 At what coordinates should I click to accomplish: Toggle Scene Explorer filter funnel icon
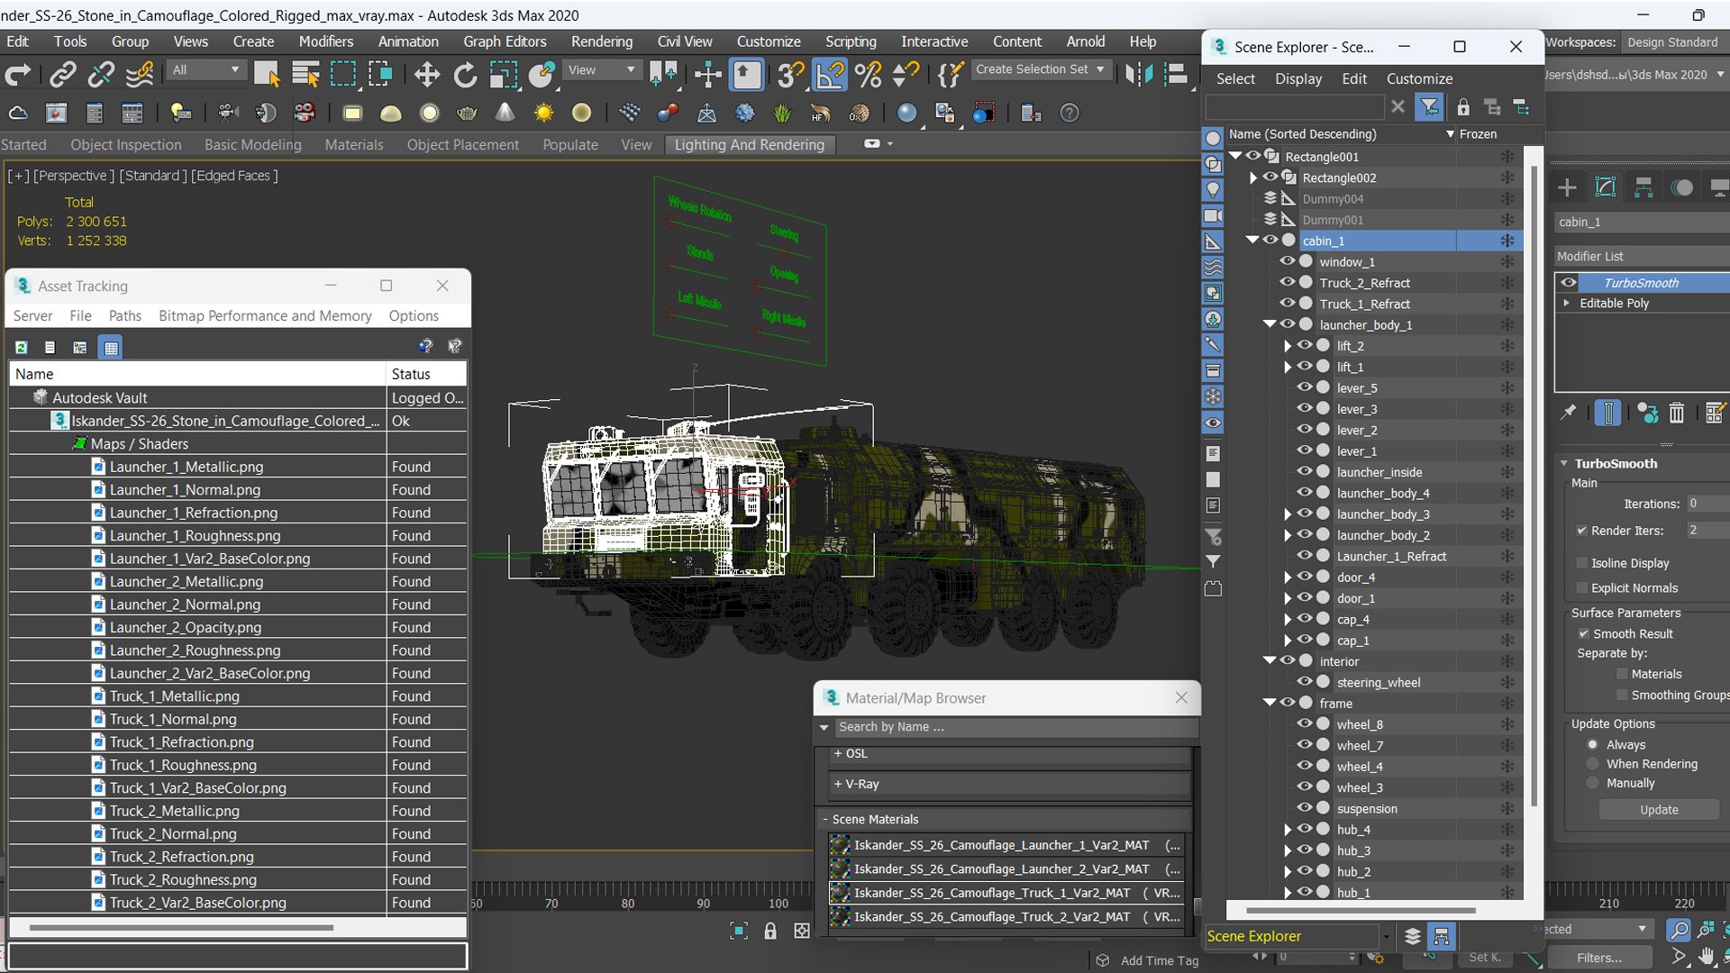tap(1429, 107)
